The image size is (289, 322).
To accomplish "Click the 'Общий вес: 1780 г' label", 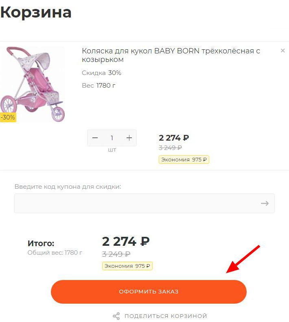I will 55,253.
